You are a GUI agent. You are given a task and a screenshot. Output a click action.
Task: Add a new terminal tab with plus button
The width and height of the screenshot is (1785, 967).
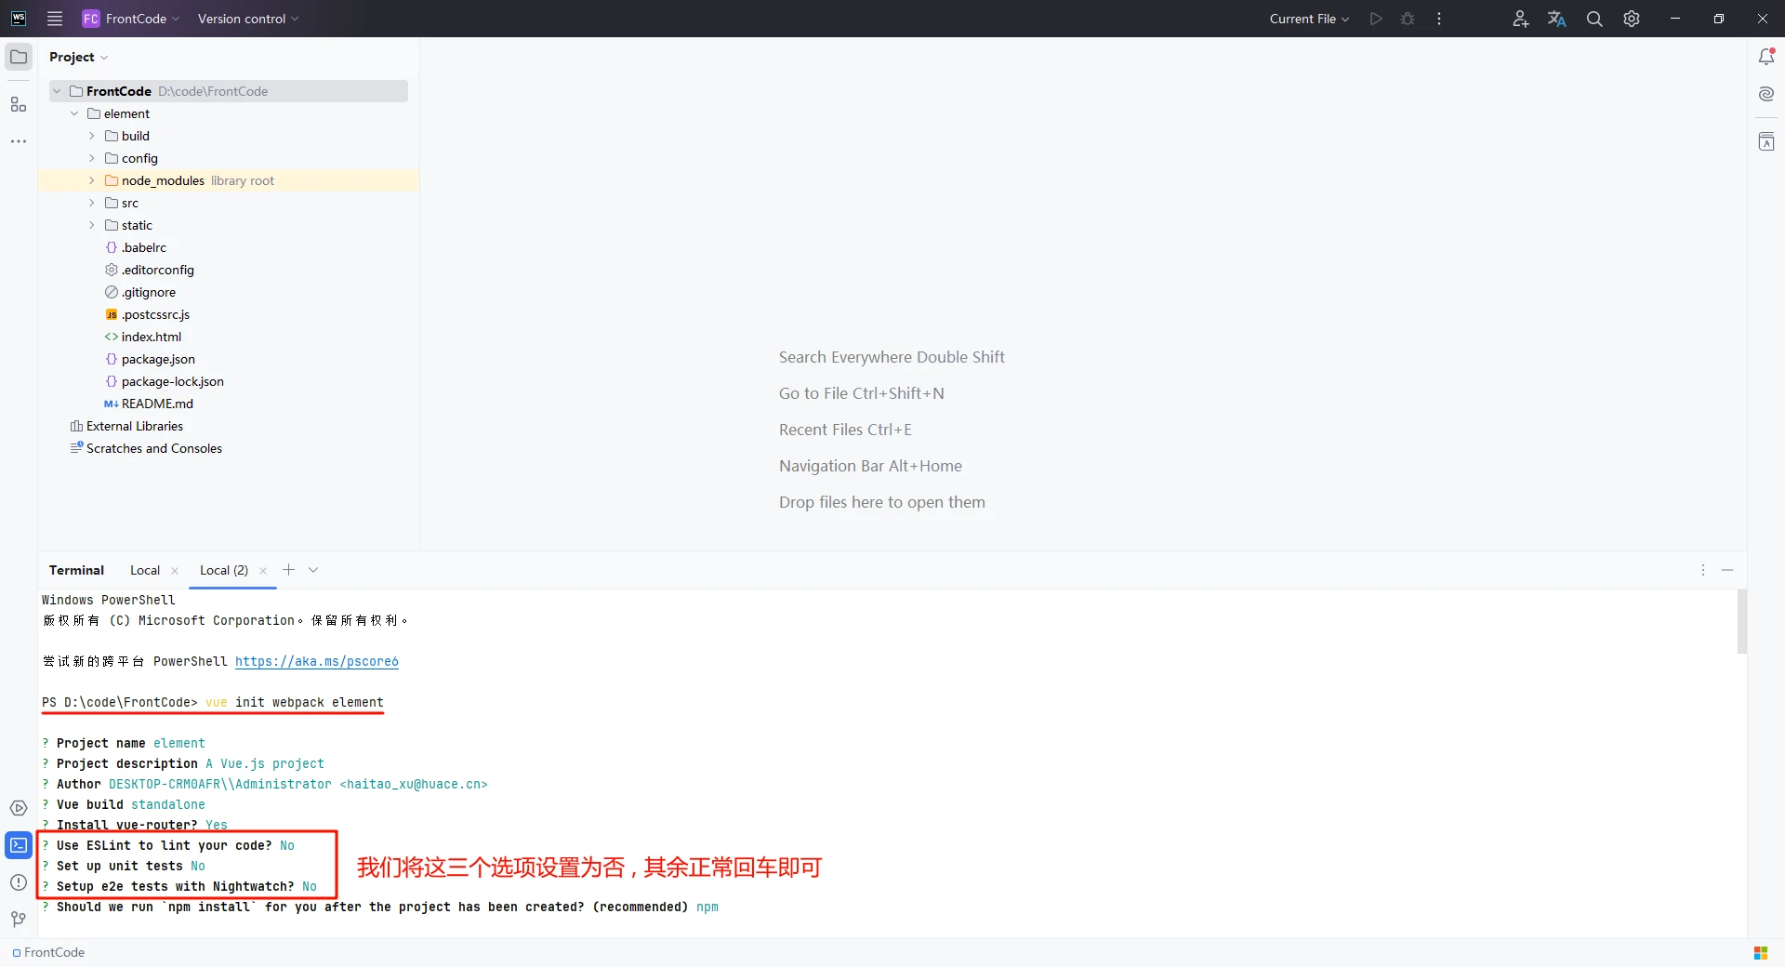coord(288,570)
